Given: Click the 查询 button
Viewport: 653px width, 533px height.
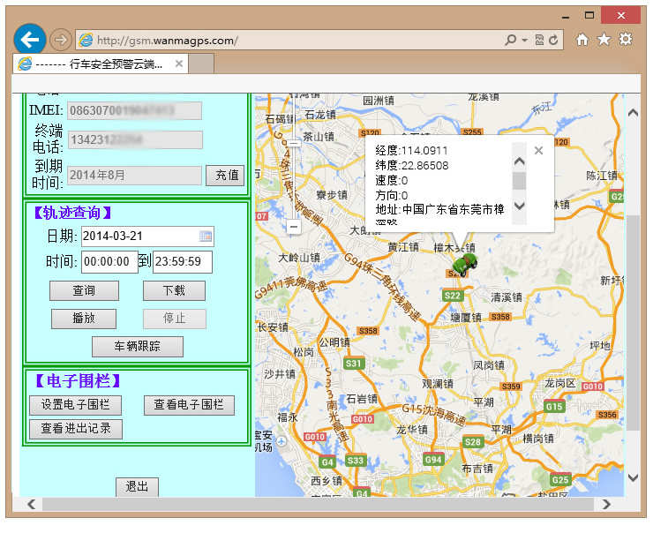Looking at the screenshot, I should [84, 291].
